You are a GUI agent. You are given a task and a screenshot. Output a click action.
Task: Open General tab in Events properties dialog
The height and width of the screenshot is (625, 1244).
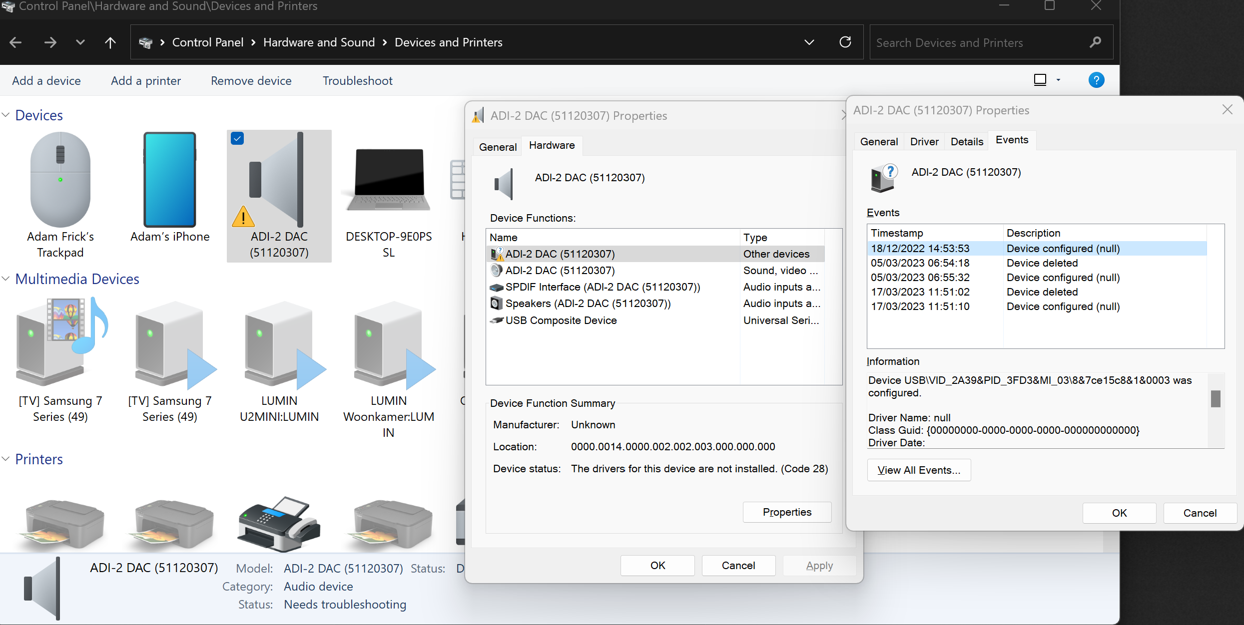pos(879,142)
